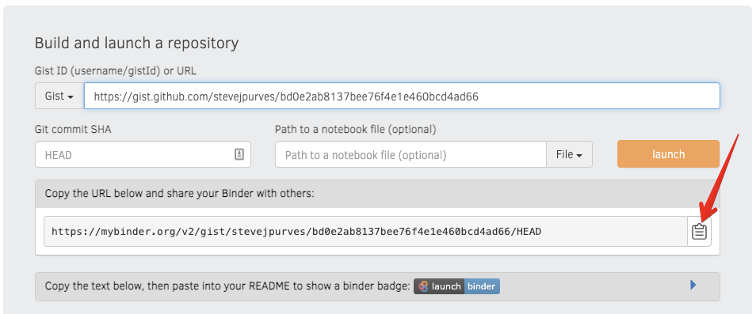Click the "Copy the text below" README header text

[x=227, y=286]
